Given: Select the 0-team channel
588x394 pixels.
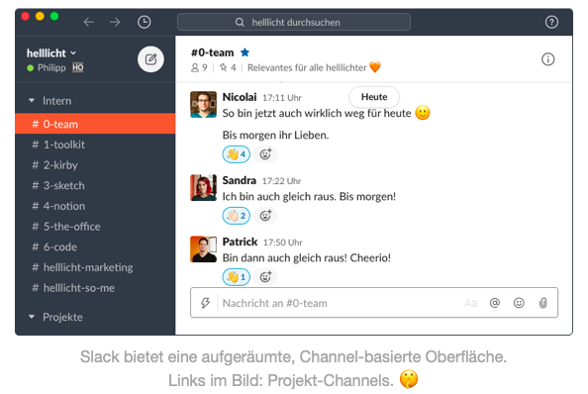Looking at the screenshot, I should click(95, 124).
